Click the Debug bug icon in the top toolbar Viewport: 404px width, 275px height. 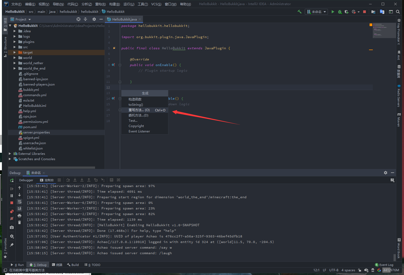coord(340,12)
